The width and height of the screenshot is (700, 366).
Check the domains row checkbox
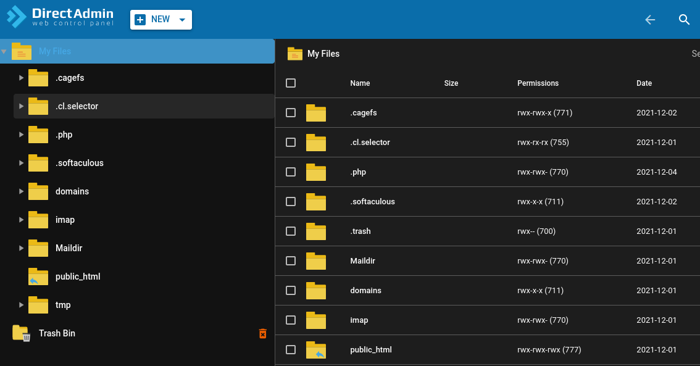[291, 290]
